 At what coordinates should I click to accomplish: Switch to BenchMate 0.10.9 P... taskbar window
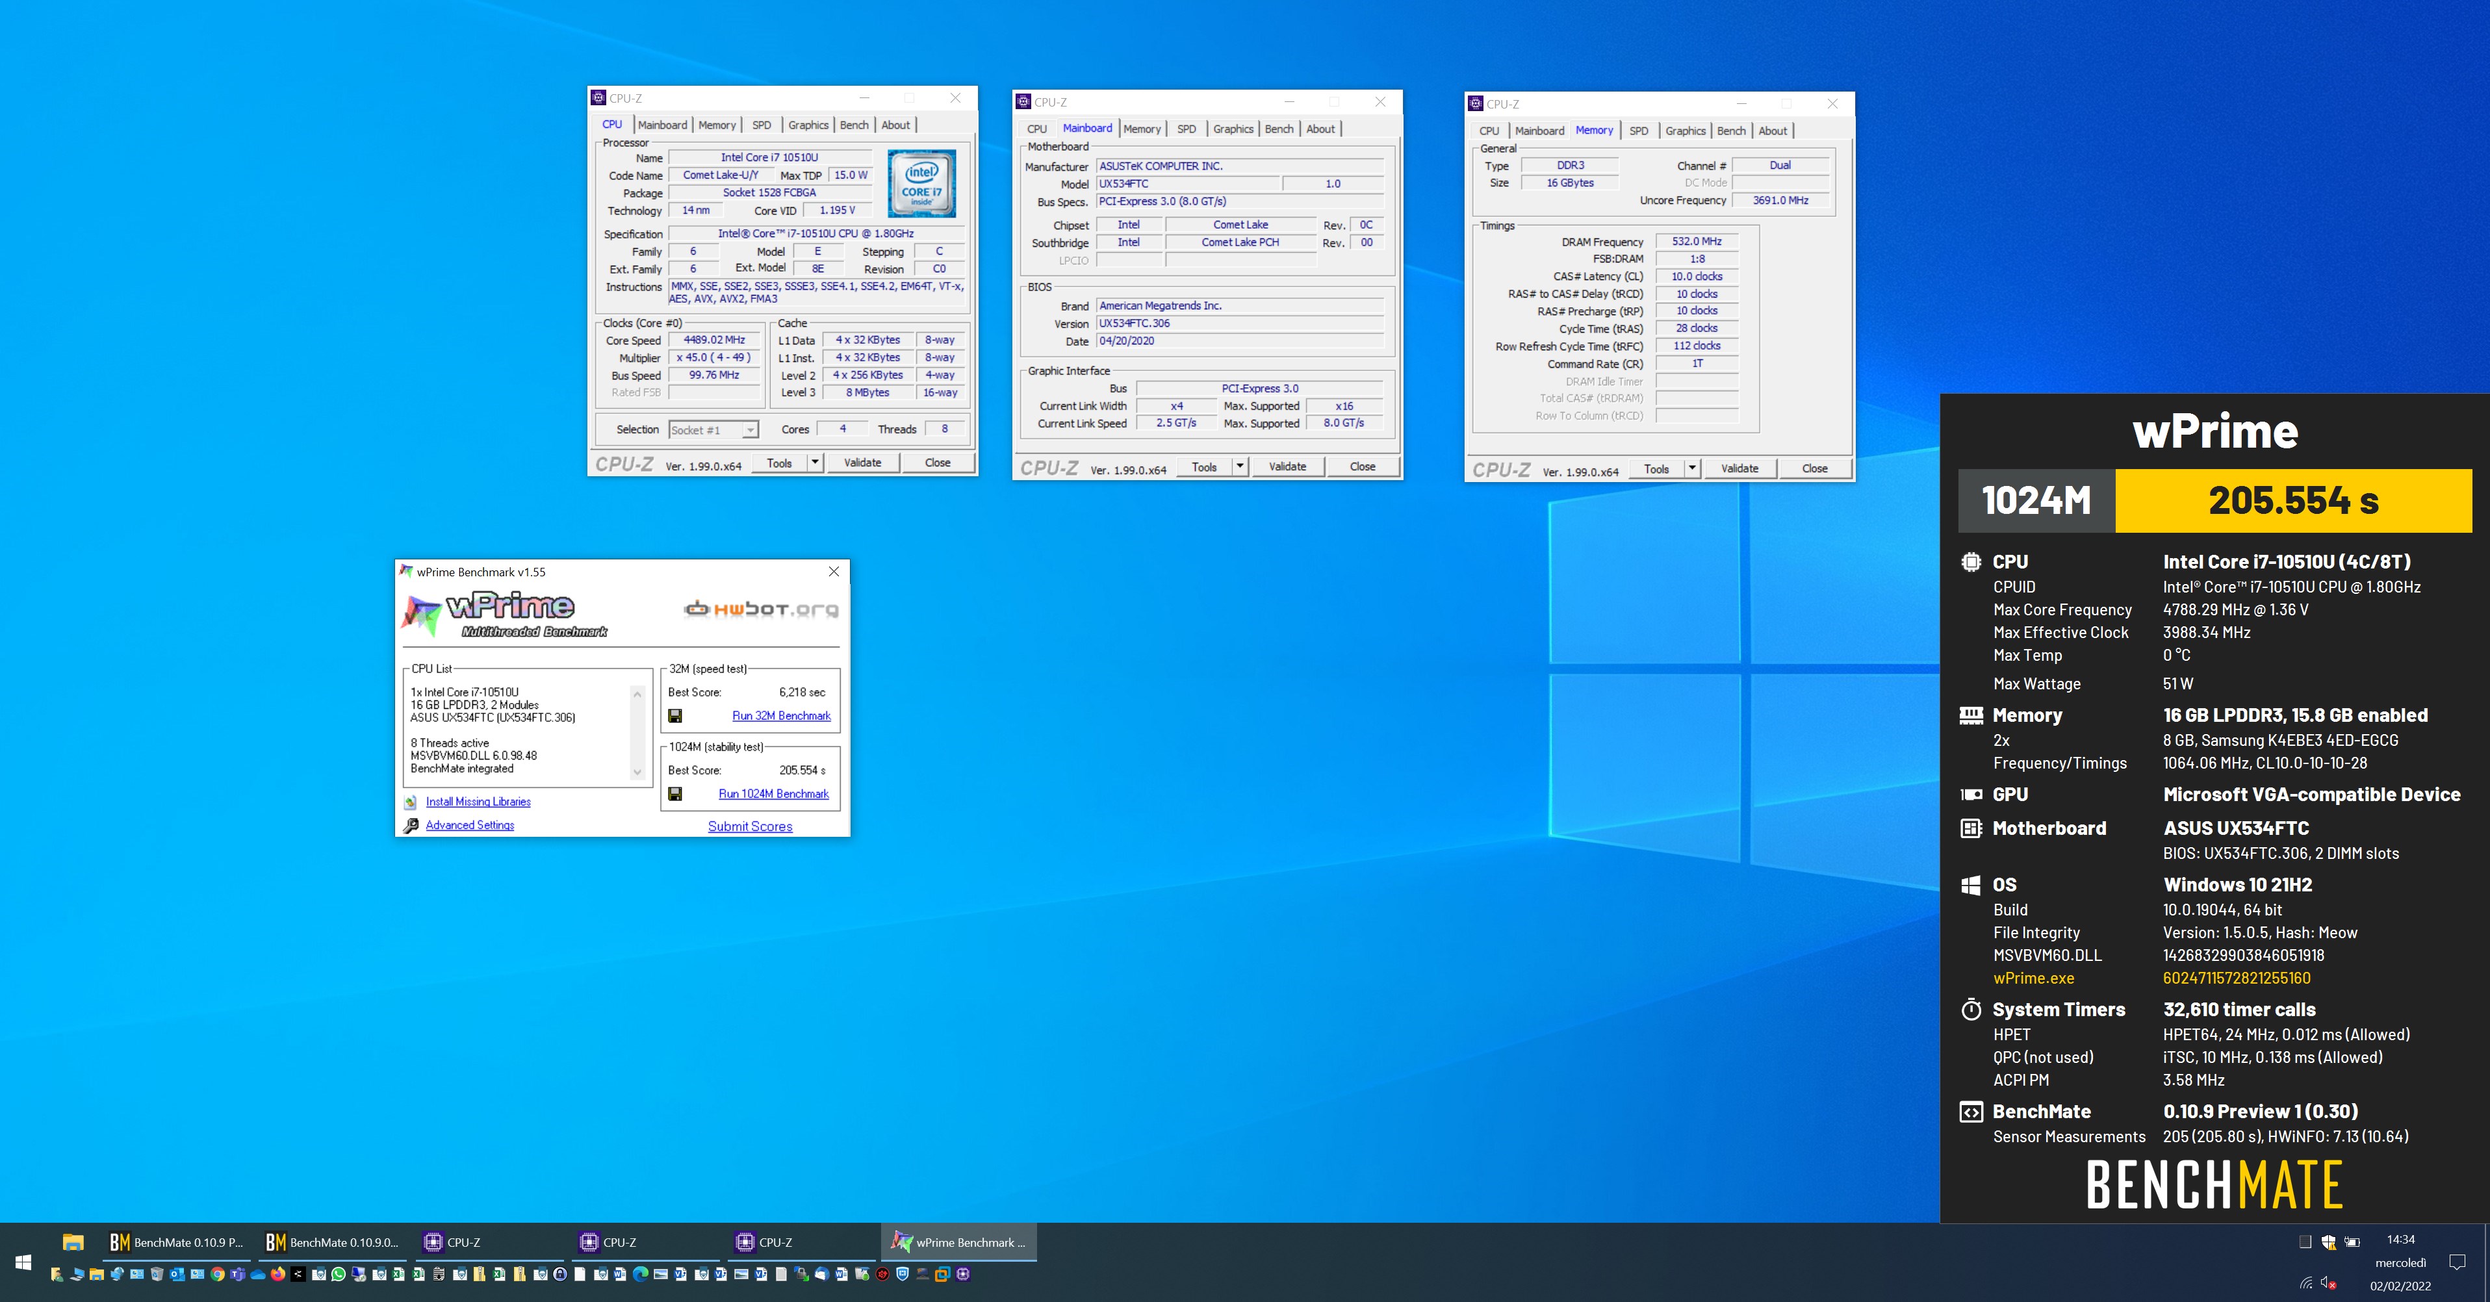[176, 1242]
